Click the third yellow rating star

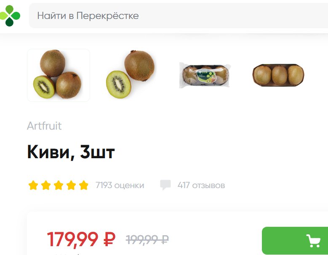(59, 186)
